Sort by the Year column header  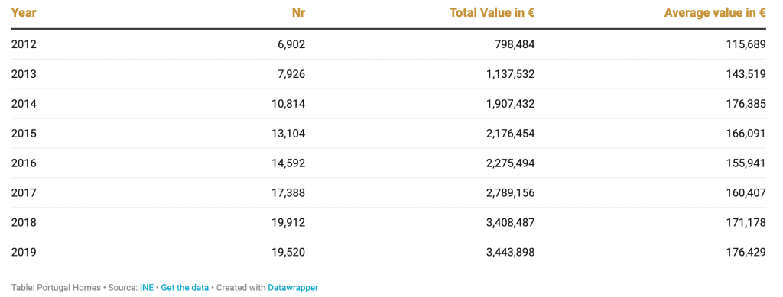click(24, 13)
